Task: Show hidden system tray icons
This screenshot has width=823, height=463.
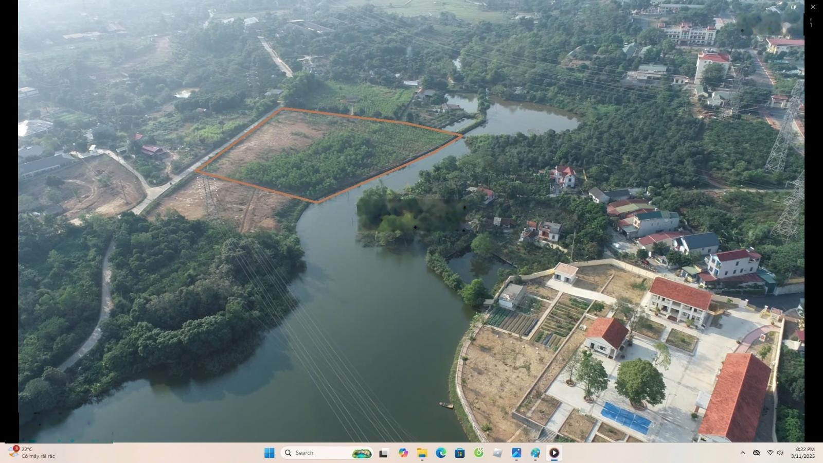Action: pyautogui.click(x=742, y=453)
